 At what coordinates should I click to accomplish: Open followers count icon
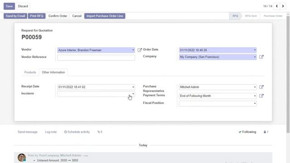[266, 132]
